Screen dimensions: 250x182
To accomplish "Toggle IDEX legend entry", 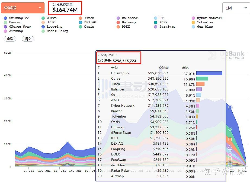I will [x=161, y=22].
